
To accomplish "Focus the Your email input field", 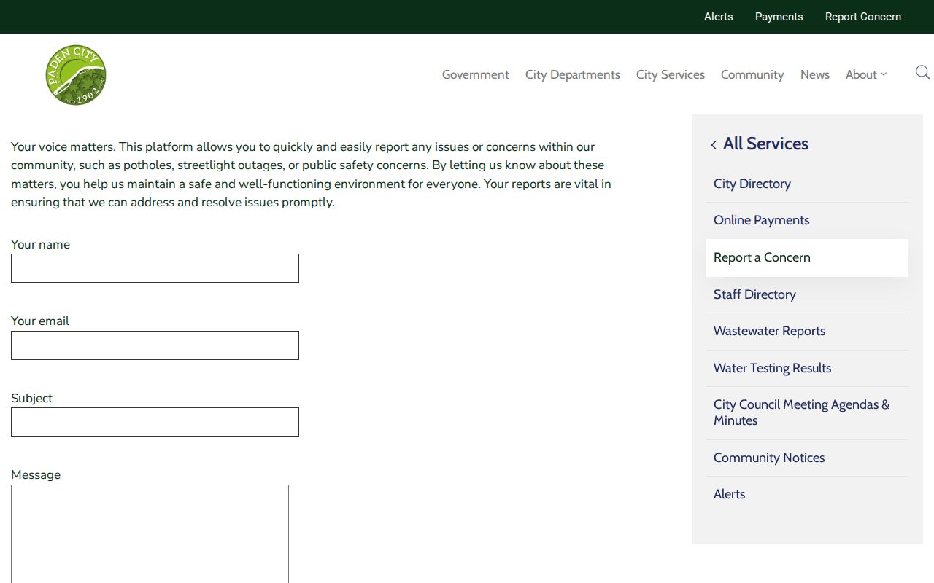I will pyautogui.click(x=155, y=345).
